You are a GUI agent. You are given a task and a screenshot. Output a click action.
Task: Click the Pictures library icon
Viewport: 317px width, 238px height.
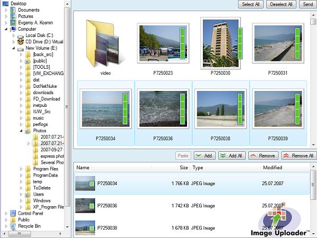pos(13,16)
